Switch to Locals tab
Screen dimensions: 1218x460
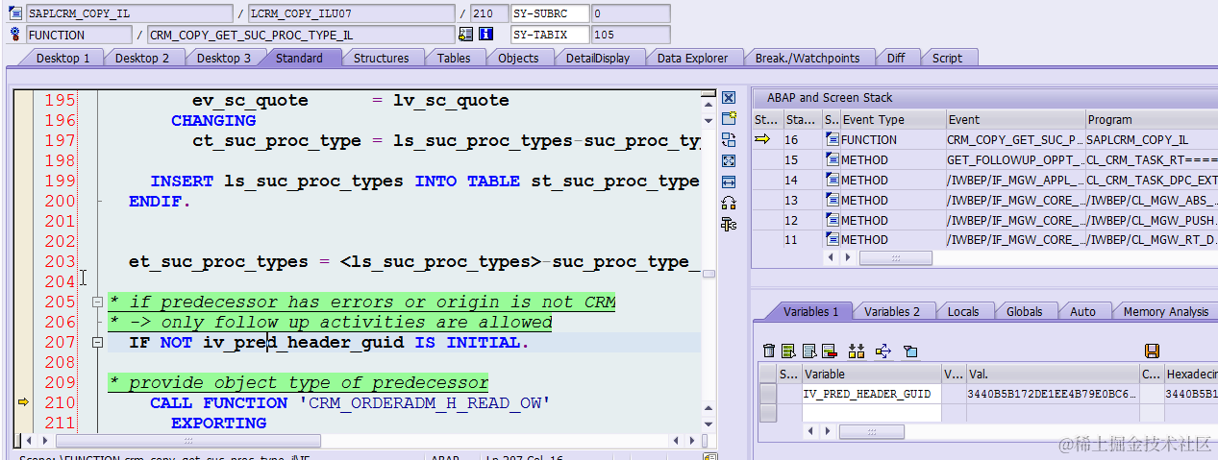pyautogui.click(x=963, y=311)
